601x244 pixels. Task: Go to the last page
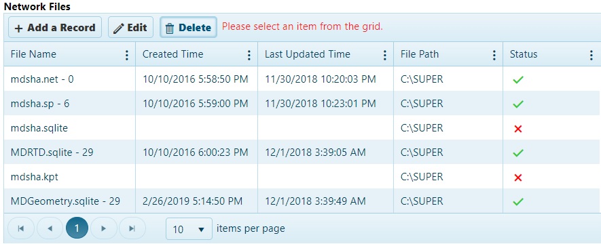(132, 228)
